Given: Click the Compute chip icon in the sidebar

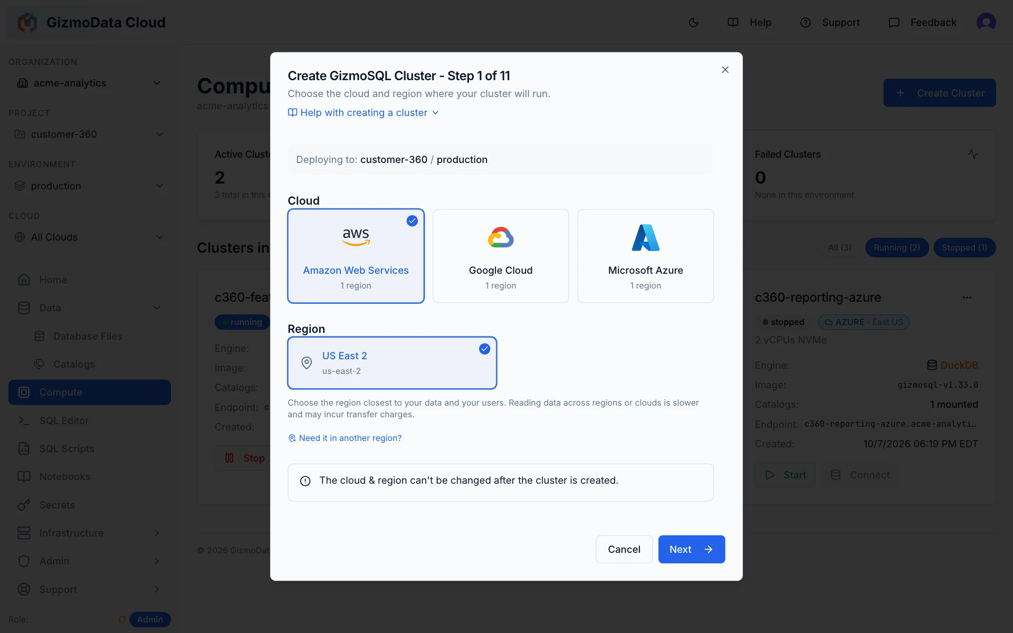Looking at the screenshot, I should pos(24,392).
